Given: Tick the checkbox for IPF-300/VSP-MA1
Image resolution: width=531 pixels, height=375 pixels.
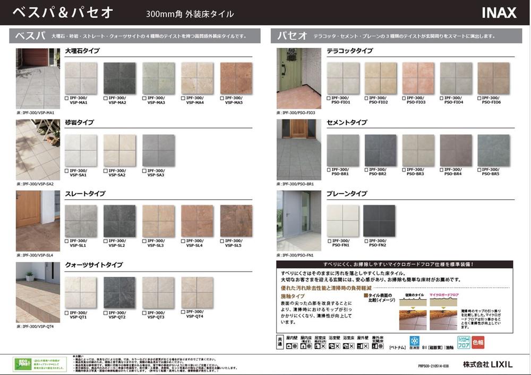Looking at the screenshot, I should 67,98.
